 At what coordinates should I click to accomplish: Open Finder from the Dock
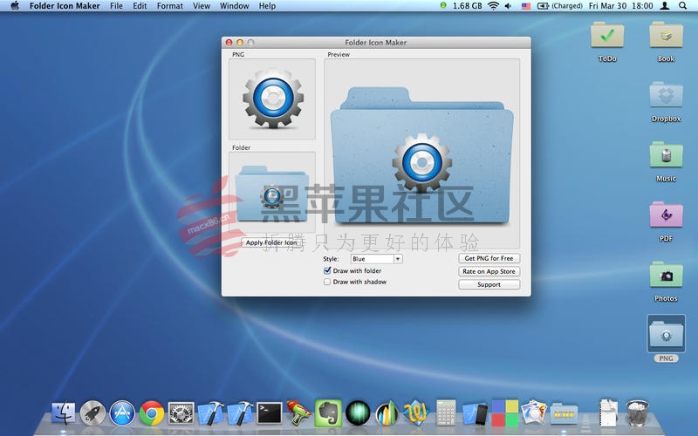tap(63, 412)
